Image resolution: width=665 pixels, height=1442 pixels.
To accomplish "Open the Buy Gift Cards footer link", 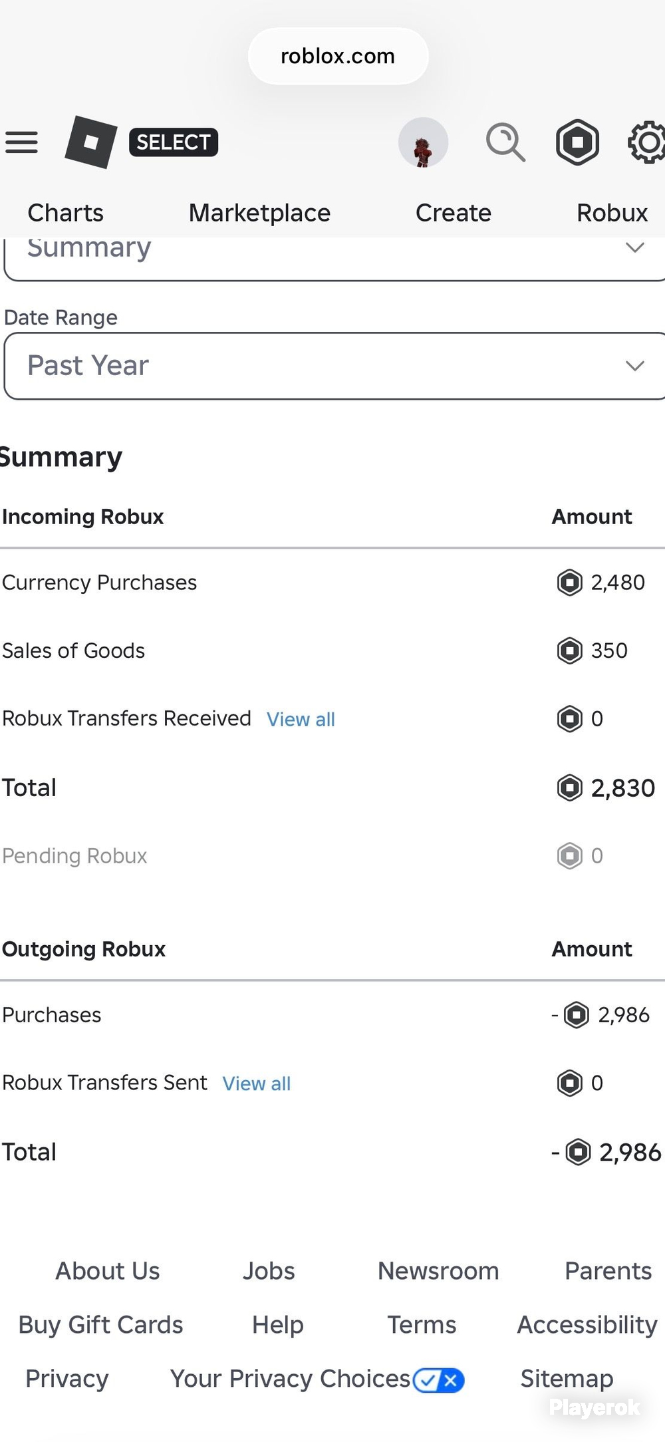I will (100, 1325).
